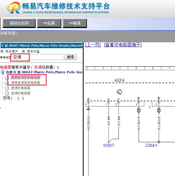Click the 0,5 BN wire label

click(119, 121)
